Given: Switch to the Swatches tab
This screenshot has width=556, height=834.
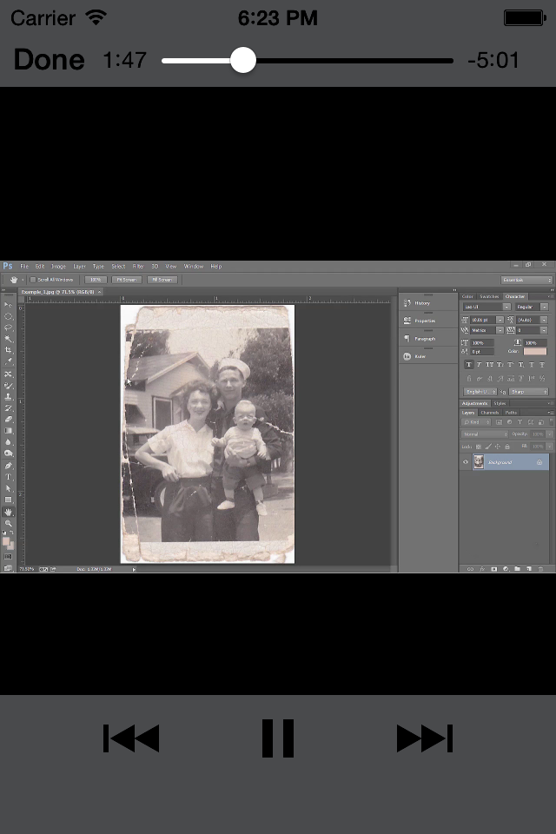Looking at the screenshot, I should 490,296.
